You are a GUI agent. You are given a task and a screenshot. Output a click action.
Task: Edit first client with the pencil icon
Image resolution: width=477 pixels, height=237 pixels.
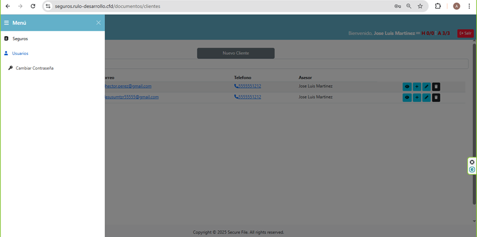click(x=426, y=86)
